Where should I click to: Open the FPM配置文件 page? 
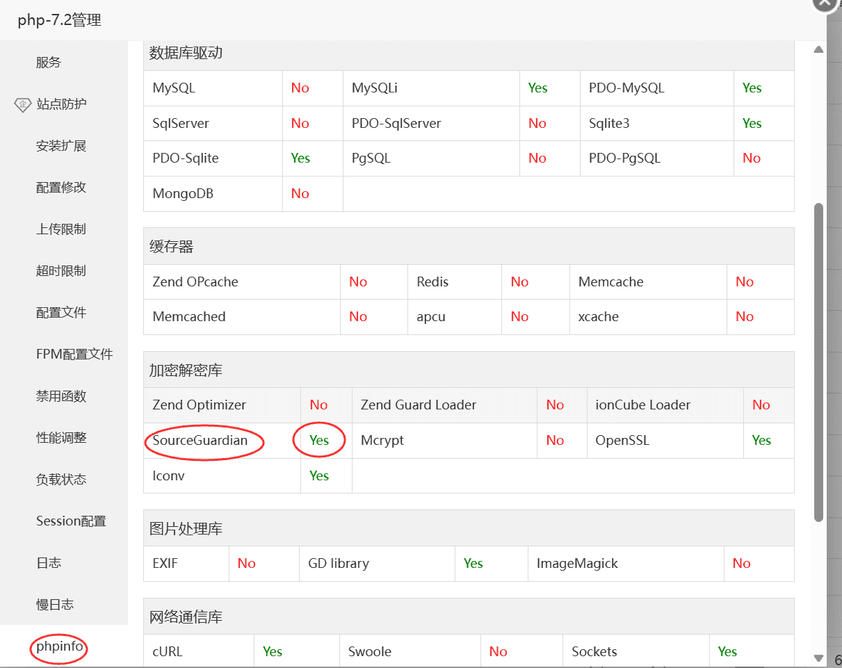[73, 355]
